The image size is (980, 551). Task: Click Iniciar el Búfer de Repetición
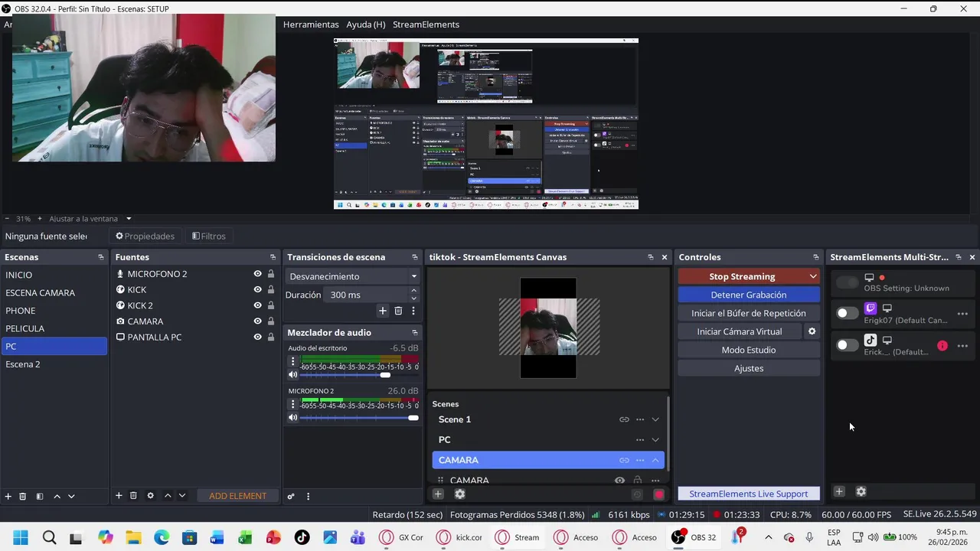(x=749, y=313)
